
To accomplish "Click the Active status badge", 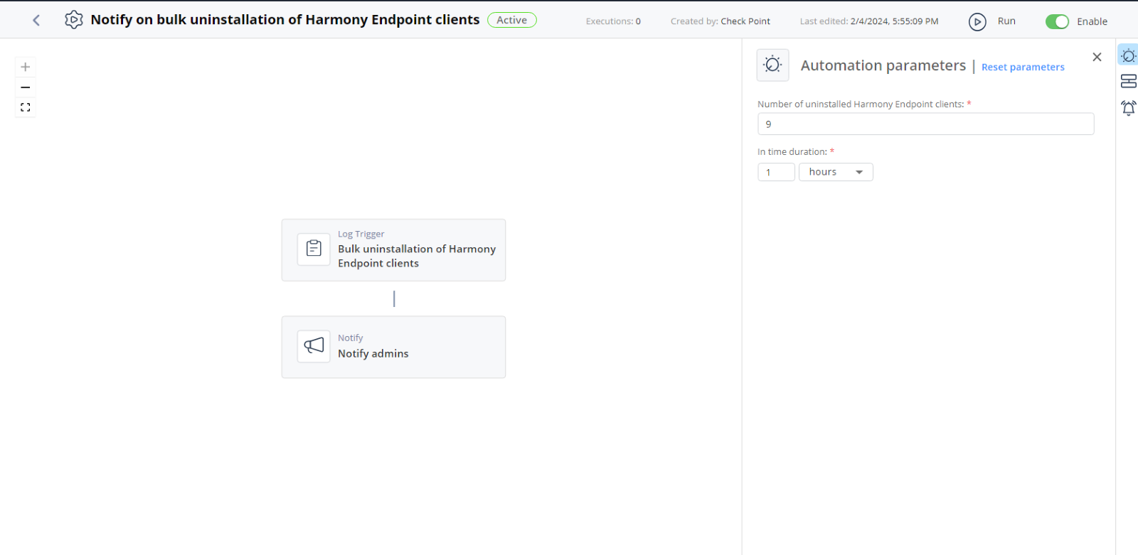I will pyautogui.click(x=512, y=20).
